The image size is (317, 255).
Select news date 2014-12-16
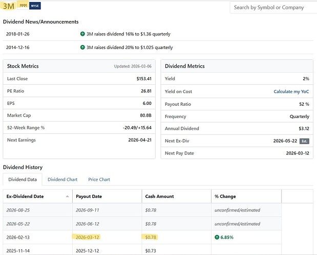pyautogui.click(x=18, y=48)
